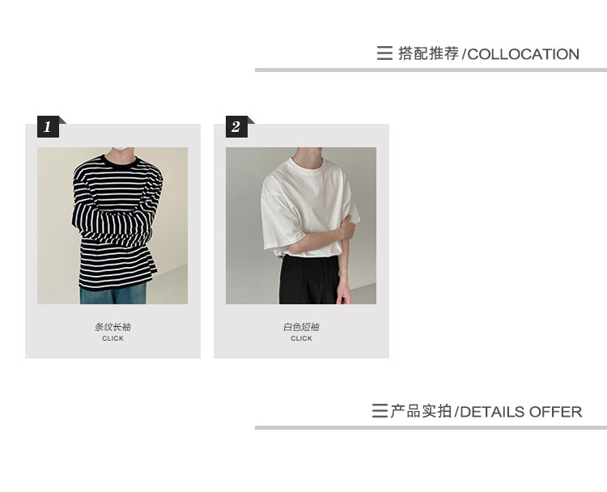
Task: Click the black trousers in second photo
Action: click(x=310, y=280)
